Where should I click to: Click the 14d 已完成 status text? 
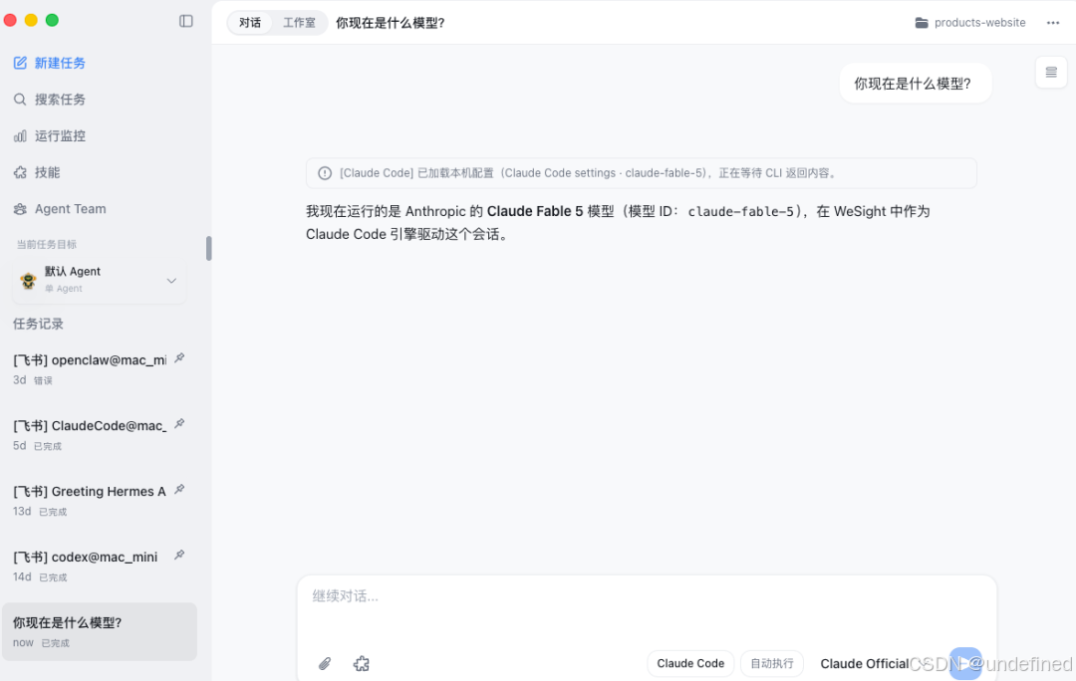pyautogui.click(x=40, y=576)
